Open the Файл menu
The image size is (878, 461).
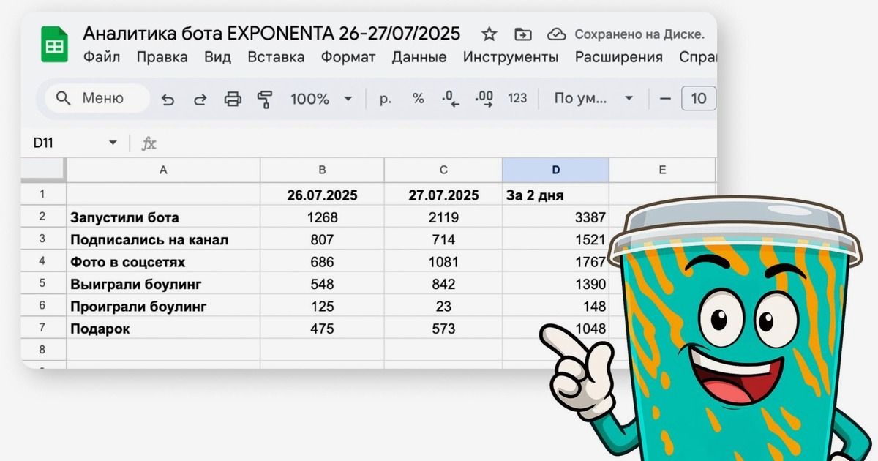tap(102, 57)
